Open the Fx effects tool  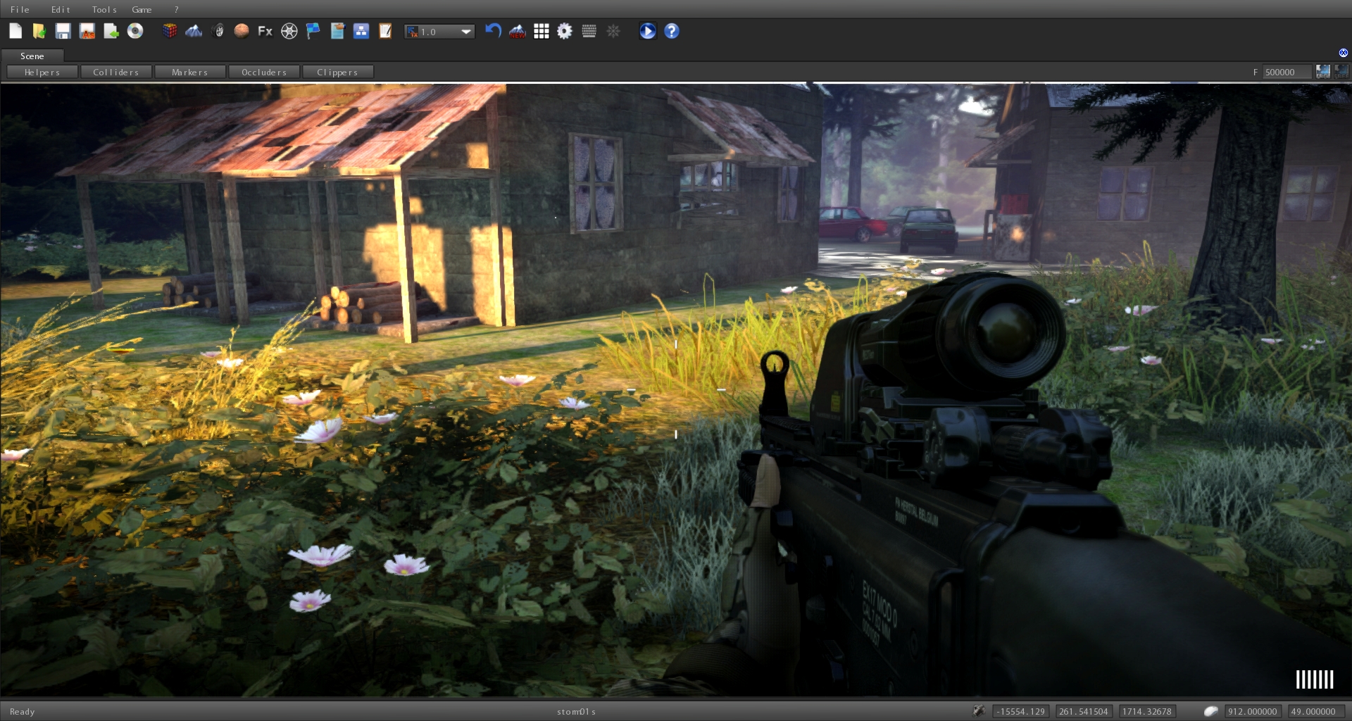click(265, 31)
